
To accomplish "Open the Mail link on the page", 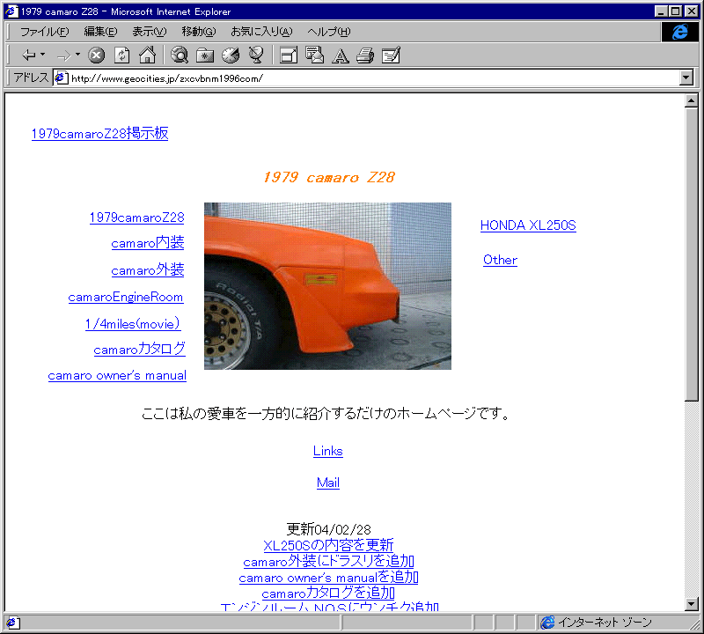I will point(327,483).
